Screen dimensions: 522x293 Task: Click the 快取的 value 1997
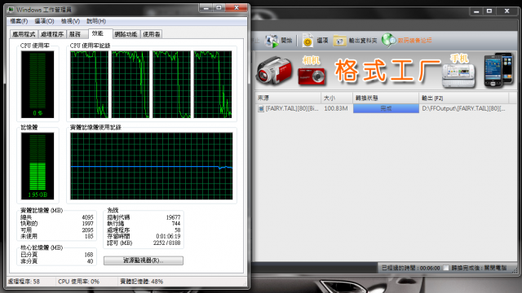(87, 224)
